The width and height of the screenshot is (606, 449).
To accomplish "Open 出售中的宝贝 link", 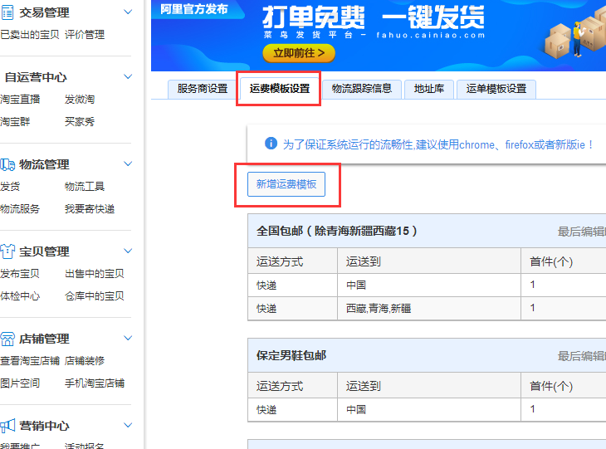I will click(x=95, y=274).
